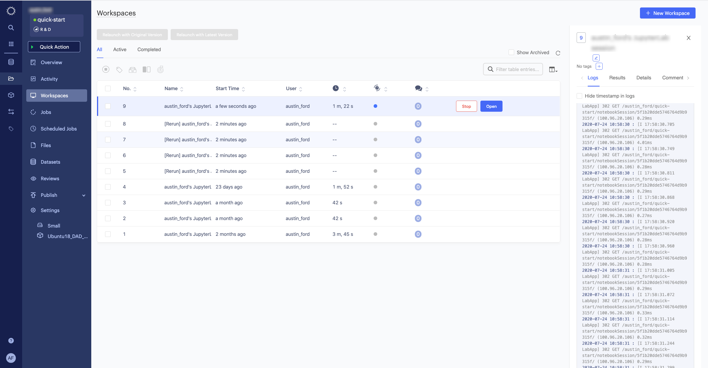This screenshot has height=368, width=708.
Task: Click Stop button on workspace 9
Action: (x=466, y=106)
